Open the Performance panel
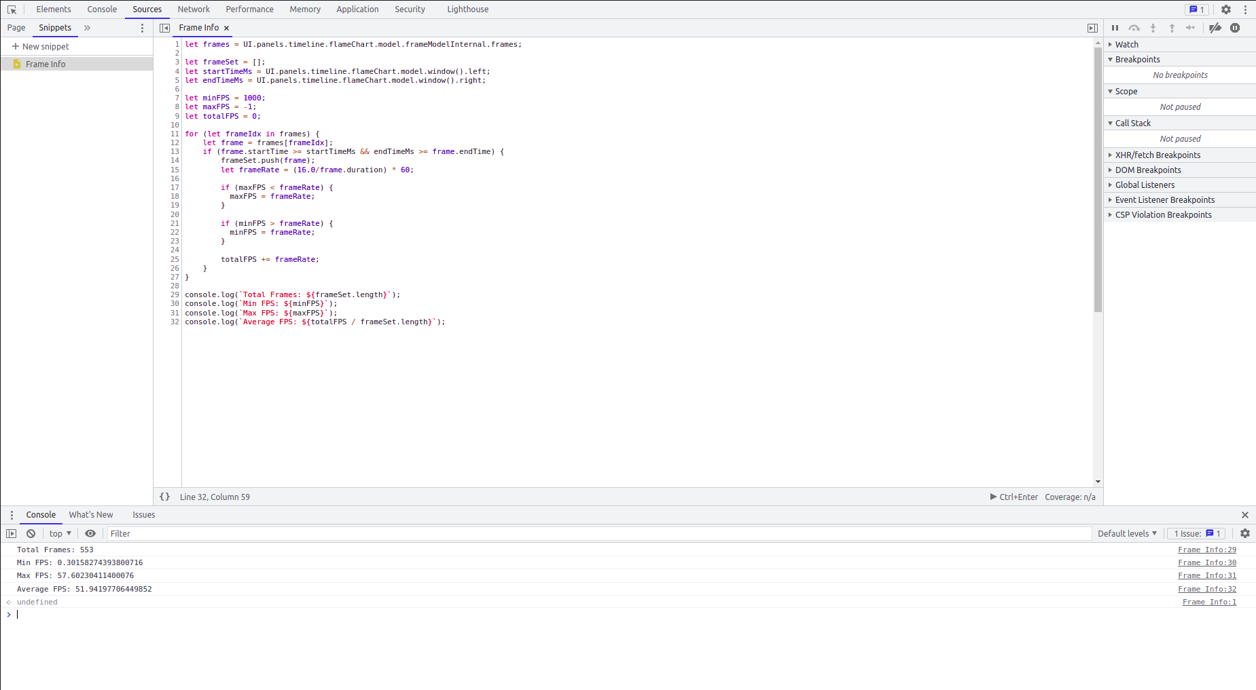This screenshot has height=690, width=1256. point(250,9)
